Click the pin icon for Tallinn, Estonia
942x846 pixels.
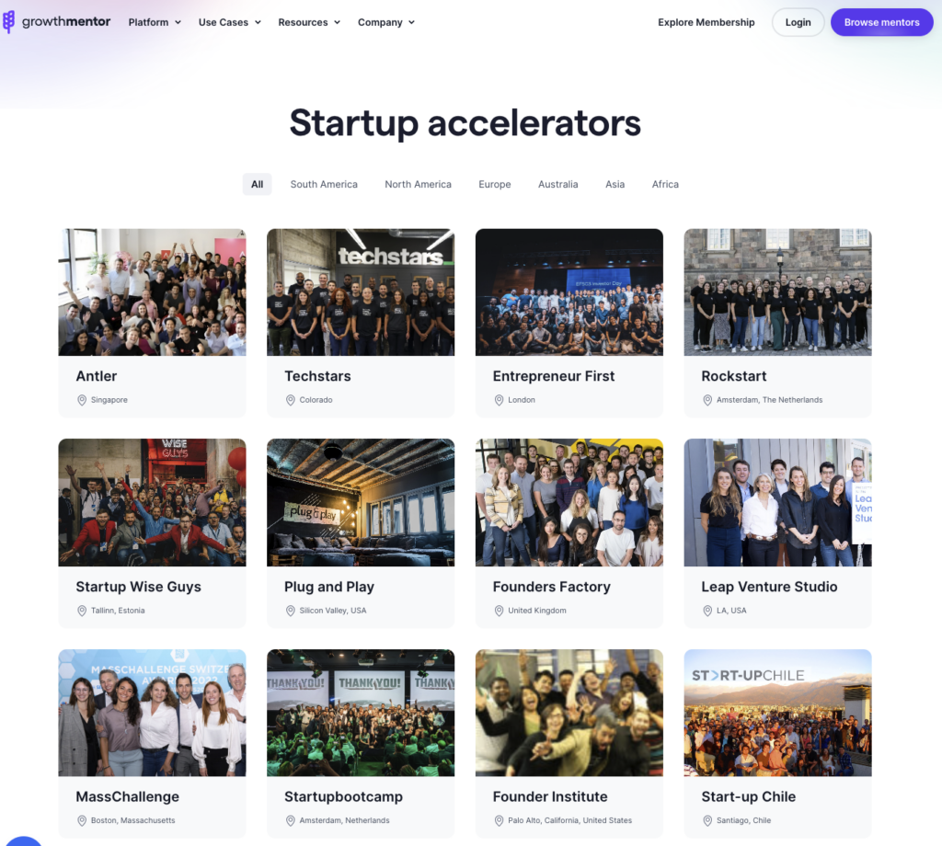(82, 611)
